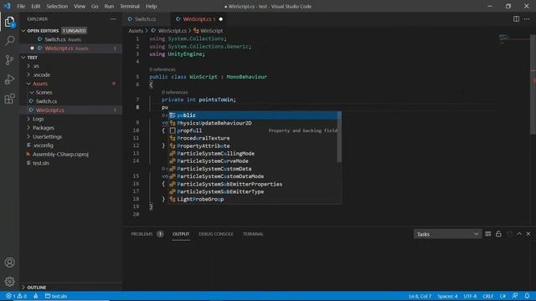Open the Explorer view in activity bar
The height and width of the screenshot is (301, 536).
pos(9,23)
